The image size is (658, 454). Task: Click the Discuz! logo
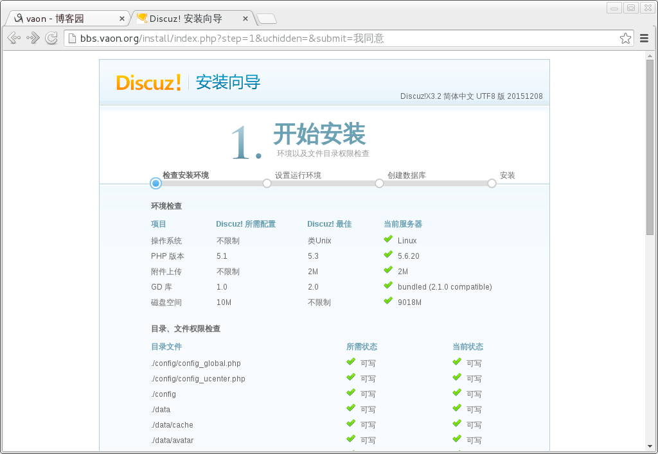[149, 82]
